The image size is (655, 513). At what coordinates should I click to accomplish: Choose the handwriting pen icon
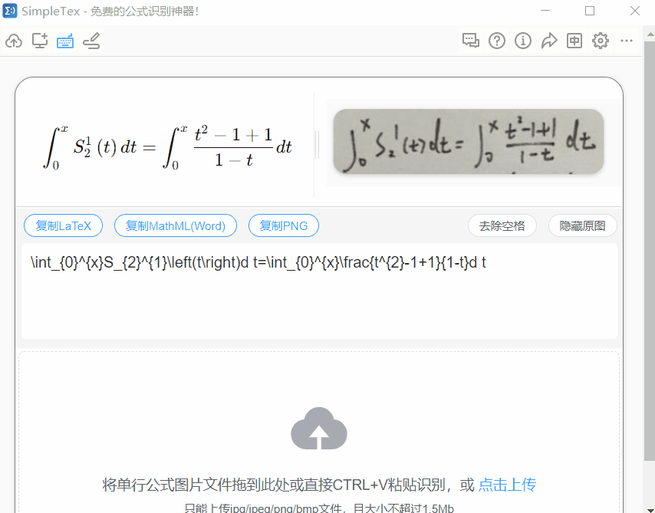(91, 41)
